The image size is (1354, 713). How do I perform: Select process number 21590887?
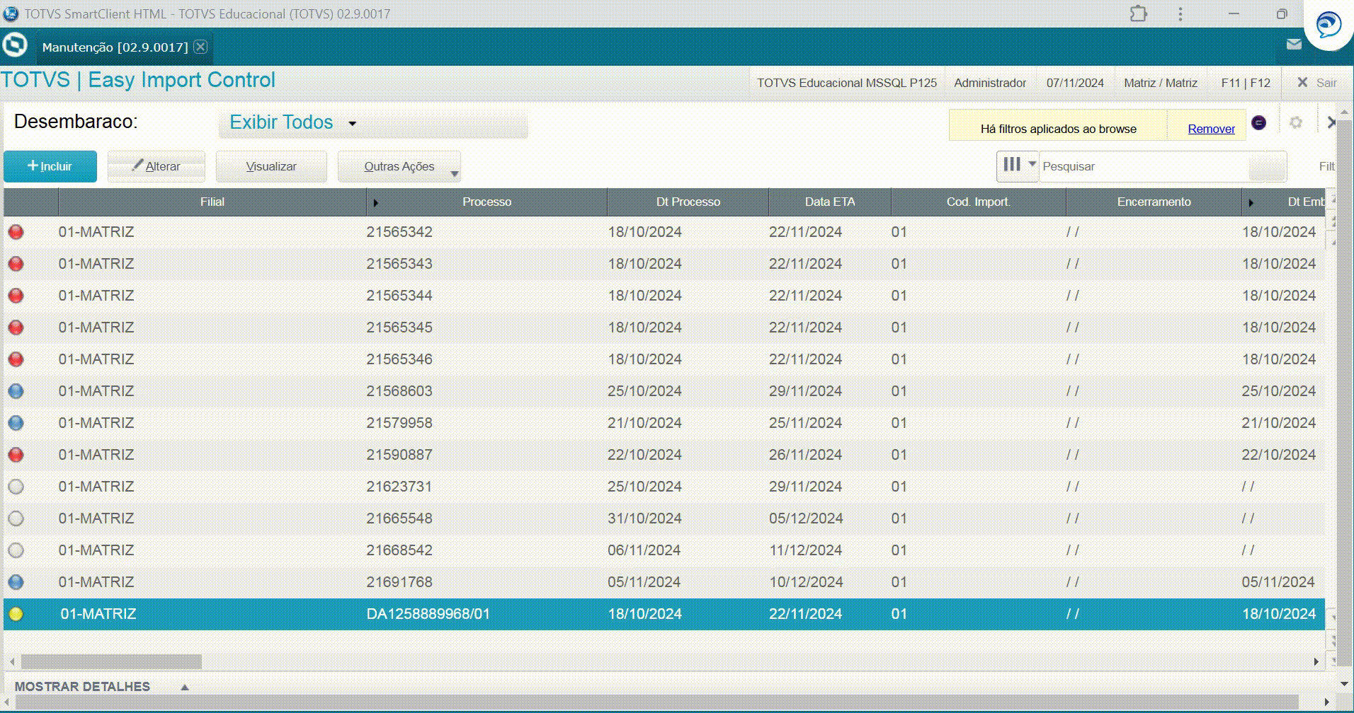399,455
